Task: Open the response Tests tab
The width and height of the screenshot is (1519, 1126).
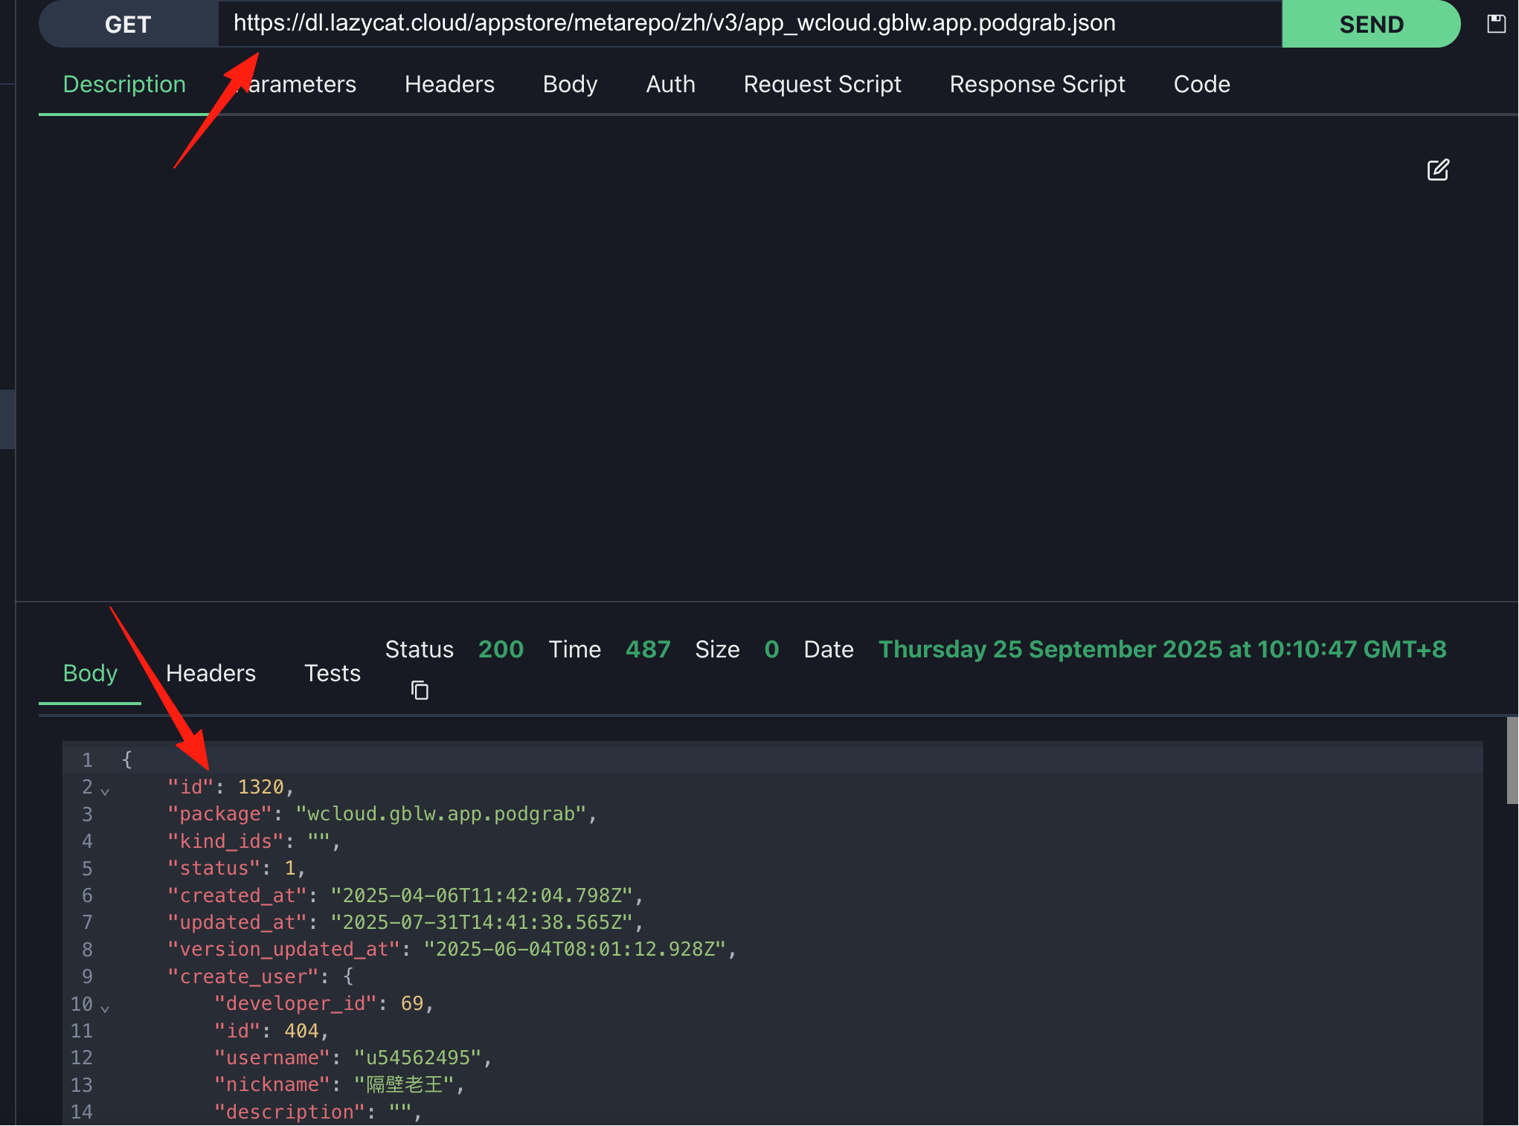Action: click(x=332, y=673)
